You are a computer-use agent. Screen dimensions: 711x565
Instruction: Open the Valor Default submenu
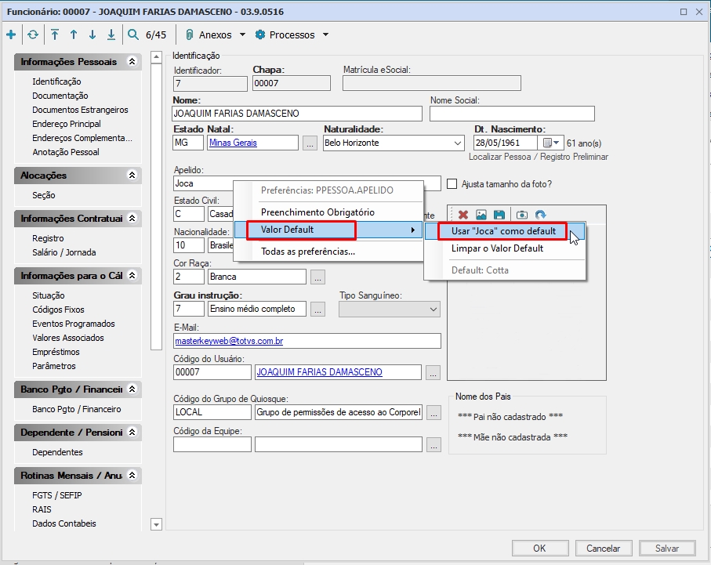click(328, 230)
